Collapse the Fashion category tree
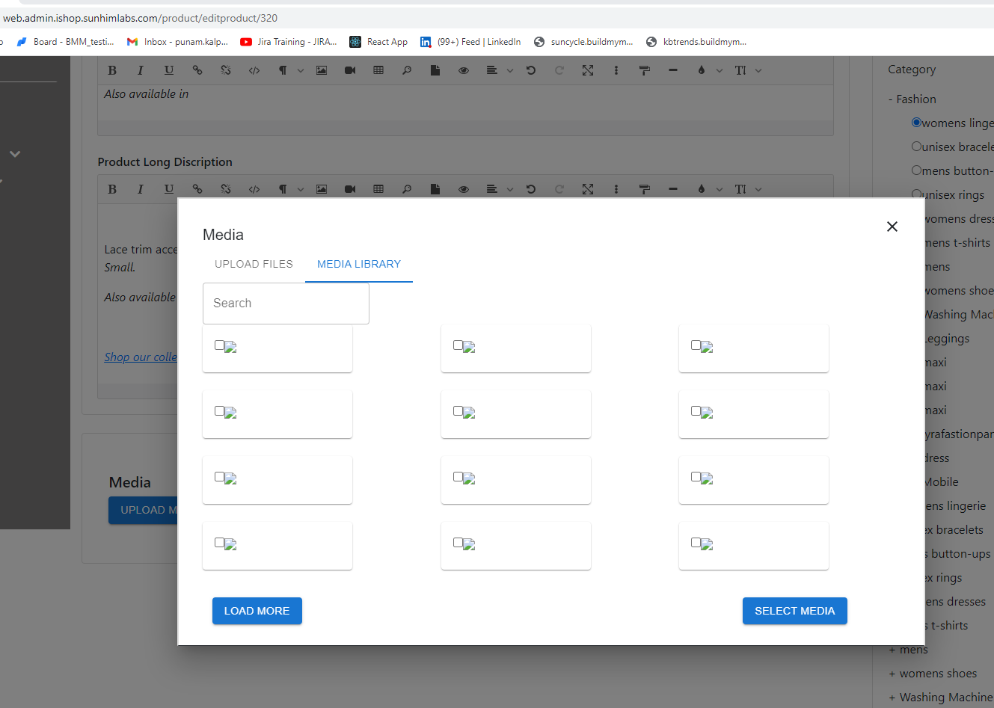The height and width of the screenshot is (708, 994). [891, 99]
